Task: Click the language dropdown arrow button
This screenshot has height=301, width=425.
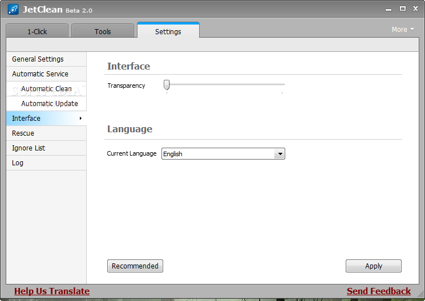Action: [x=280, y=154]
